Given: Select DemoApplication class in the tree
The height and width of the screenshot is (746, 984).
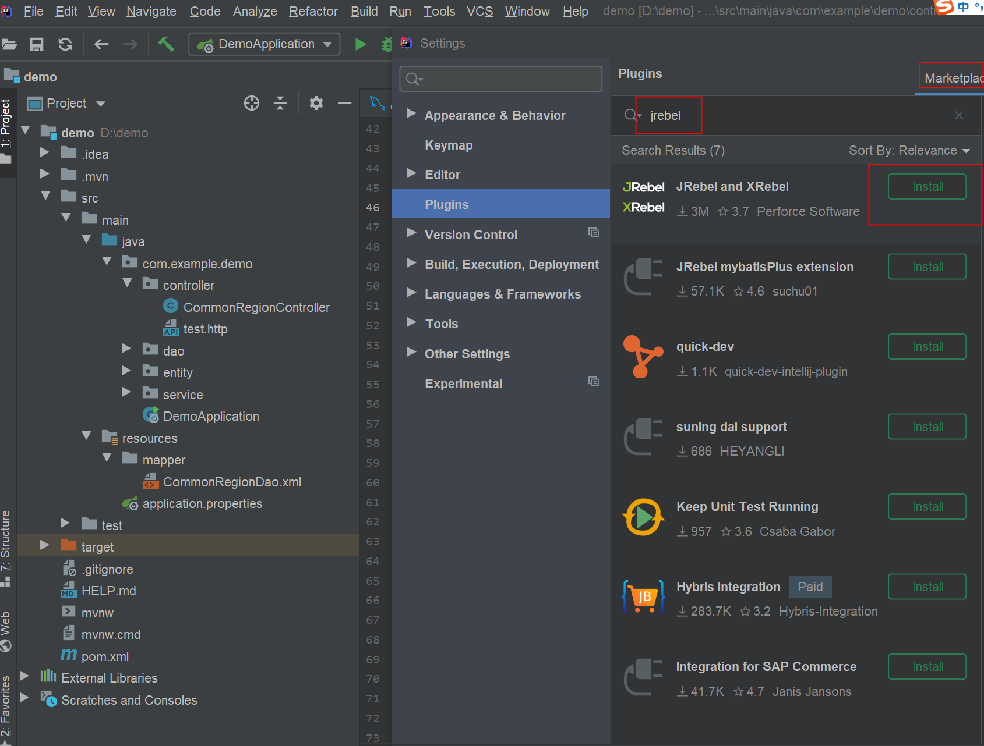Looking at the screenshot, I should [211, 417].
